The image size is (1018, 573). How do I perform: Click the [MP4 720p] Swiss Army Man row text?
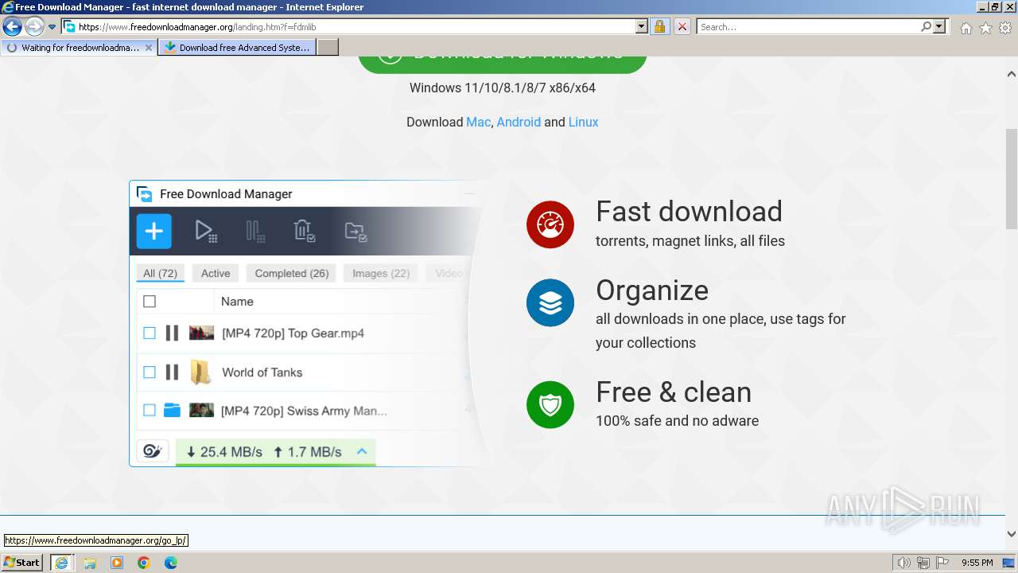tap(304, 411)
